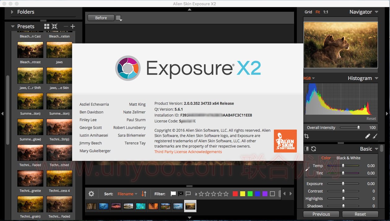The height and width of the screenshot is (221, 390).
Task: Collapse all preset categories icon
Action: (54, 26)
